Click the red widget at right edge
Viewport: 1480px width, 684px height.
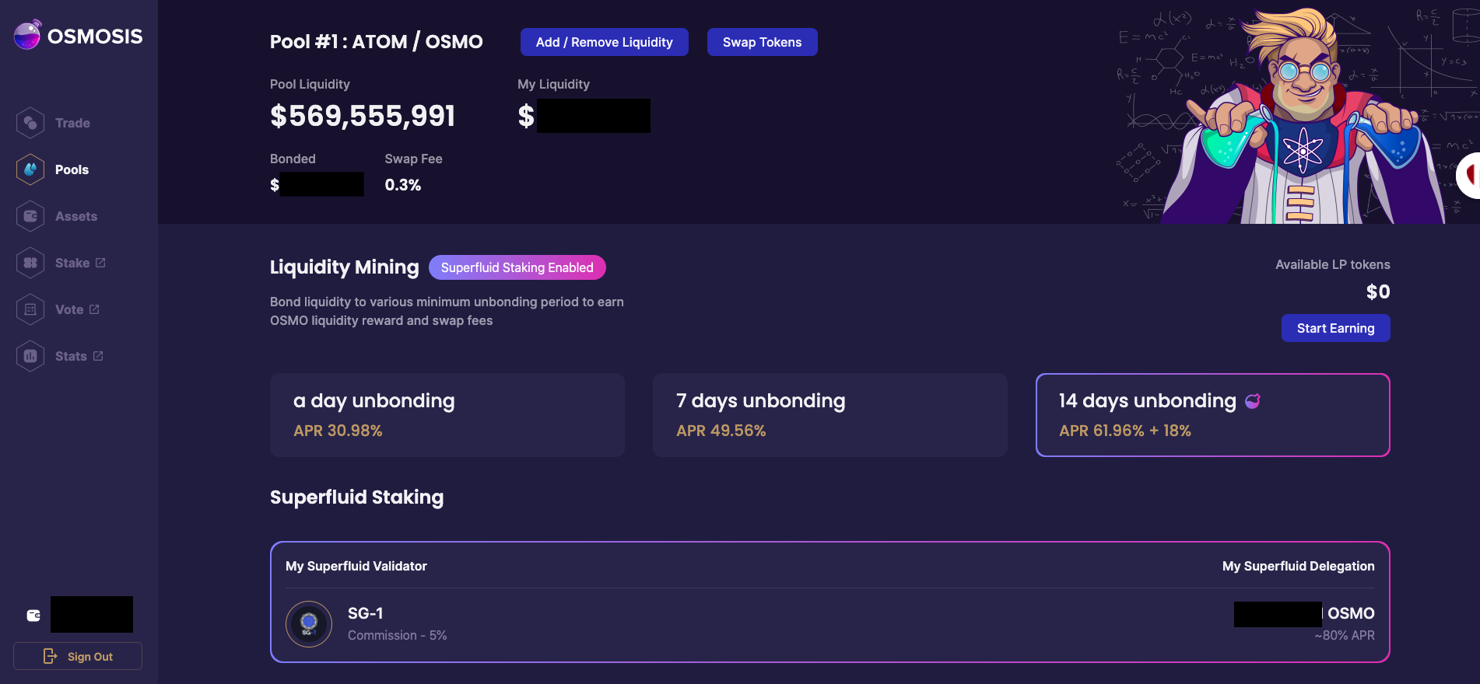point(1469,176)
